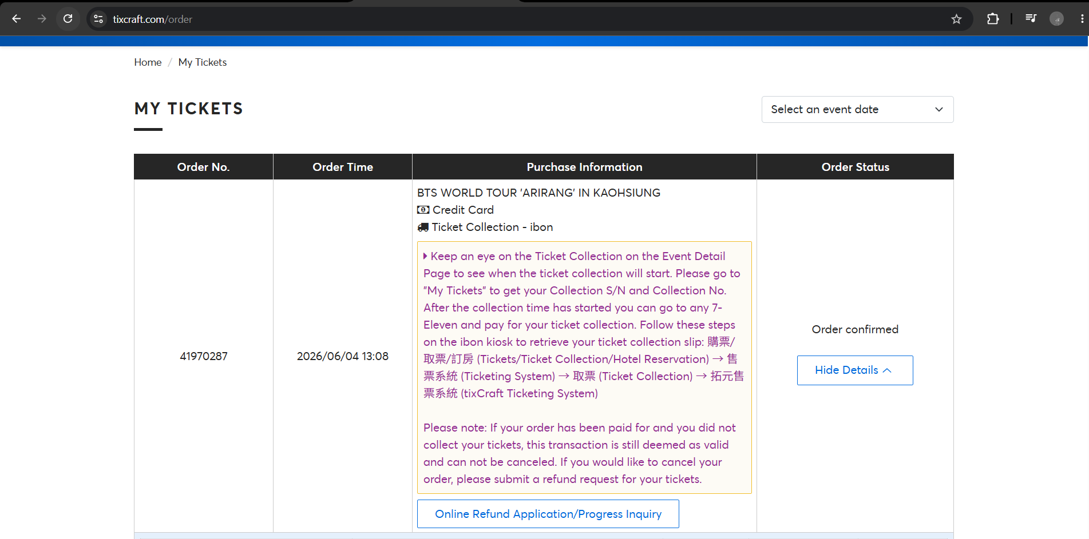Open the Chrome three-dot menu
The image size is (1089, 539).
(x=1082, y=19)
